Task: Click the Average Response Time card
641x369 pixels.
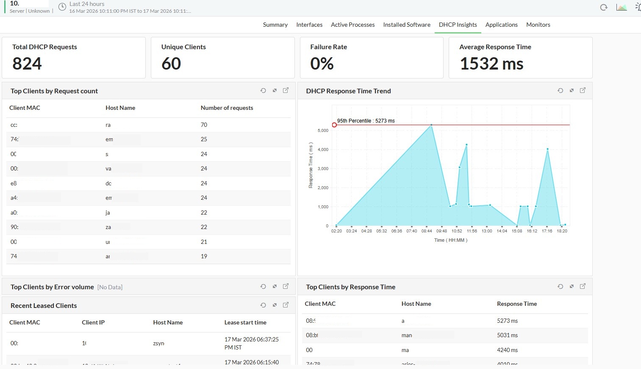Action: (x=521, y=58)
